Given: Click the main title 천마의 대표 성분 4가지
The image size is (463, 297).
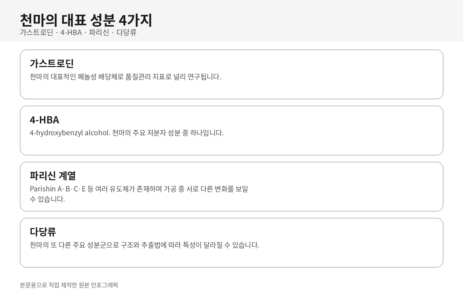Looking at the screenshot, I should tap(86, 20).
